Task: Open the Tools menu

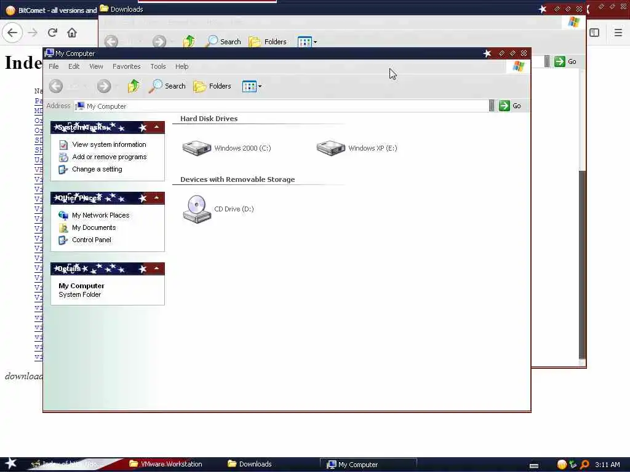Action: [158, 66]
